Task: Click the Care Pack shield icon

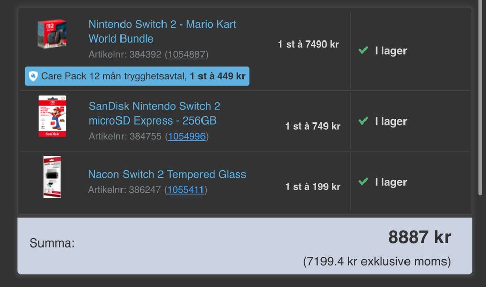Action: 33,76
